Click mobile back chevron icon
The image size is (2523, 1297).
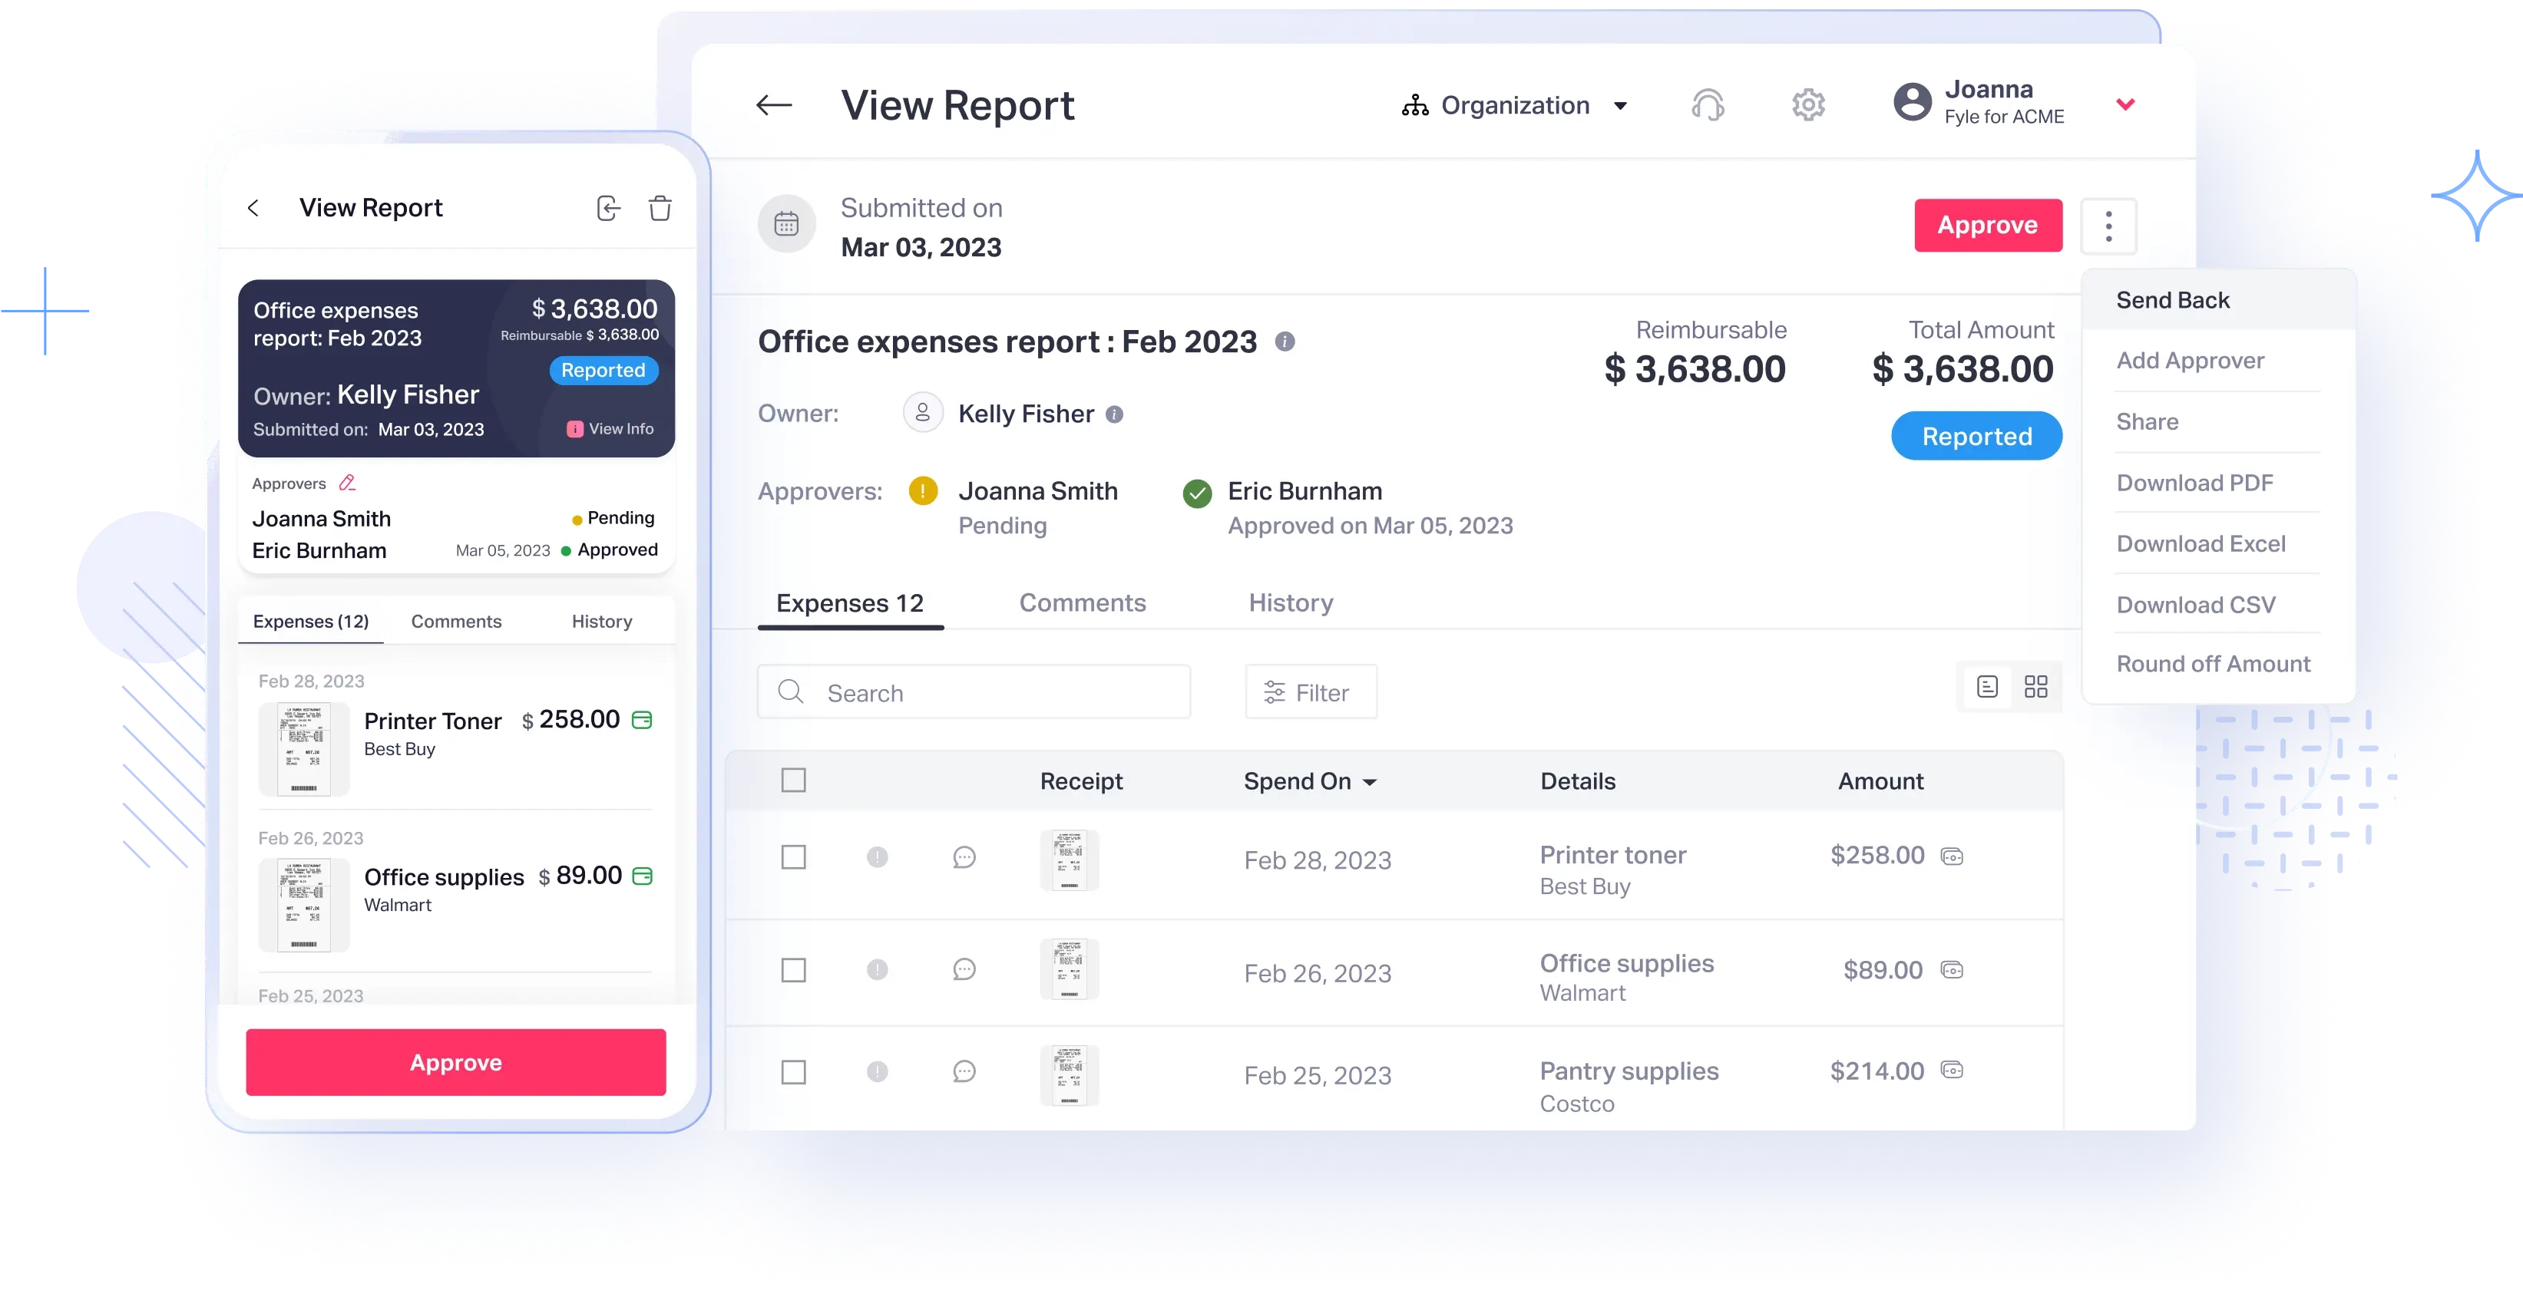[x=253, y=207]
